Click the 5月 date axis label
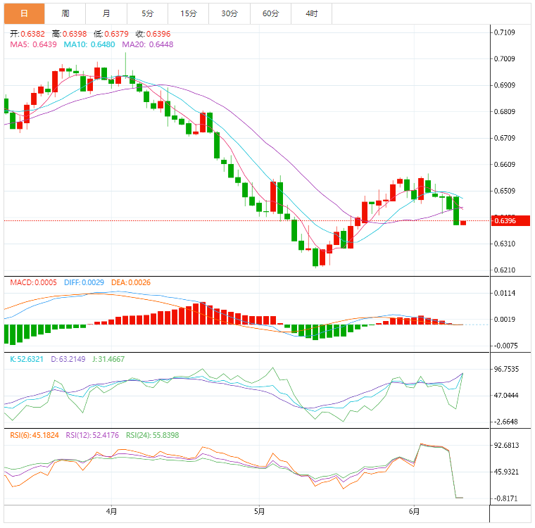The height and width of the screenshot is (528, 535). click(259, 511)
